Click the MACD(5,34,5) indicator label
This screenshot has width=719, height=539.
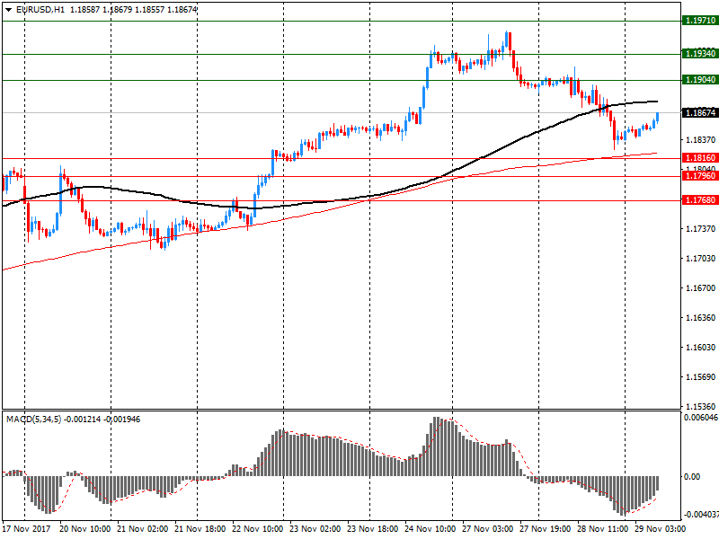(33, 420)
